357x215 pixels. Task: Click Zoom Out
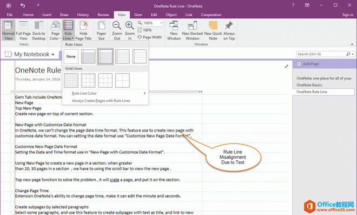pyautogui.click(x=117, y=30)
